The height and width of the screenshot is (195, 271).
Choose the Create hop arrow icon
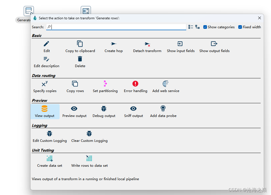tap(114, 44)
